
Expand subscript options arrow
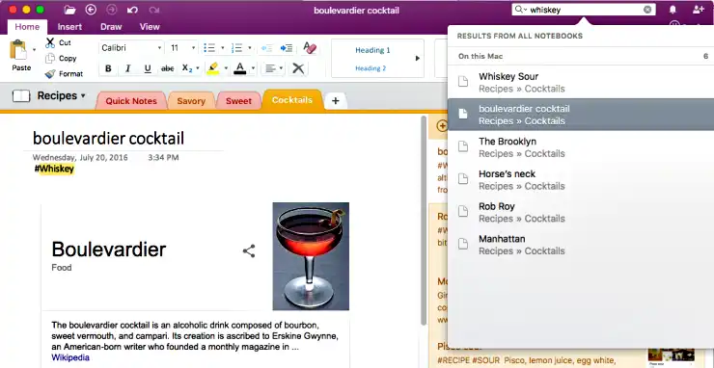[x=198, y=68]
